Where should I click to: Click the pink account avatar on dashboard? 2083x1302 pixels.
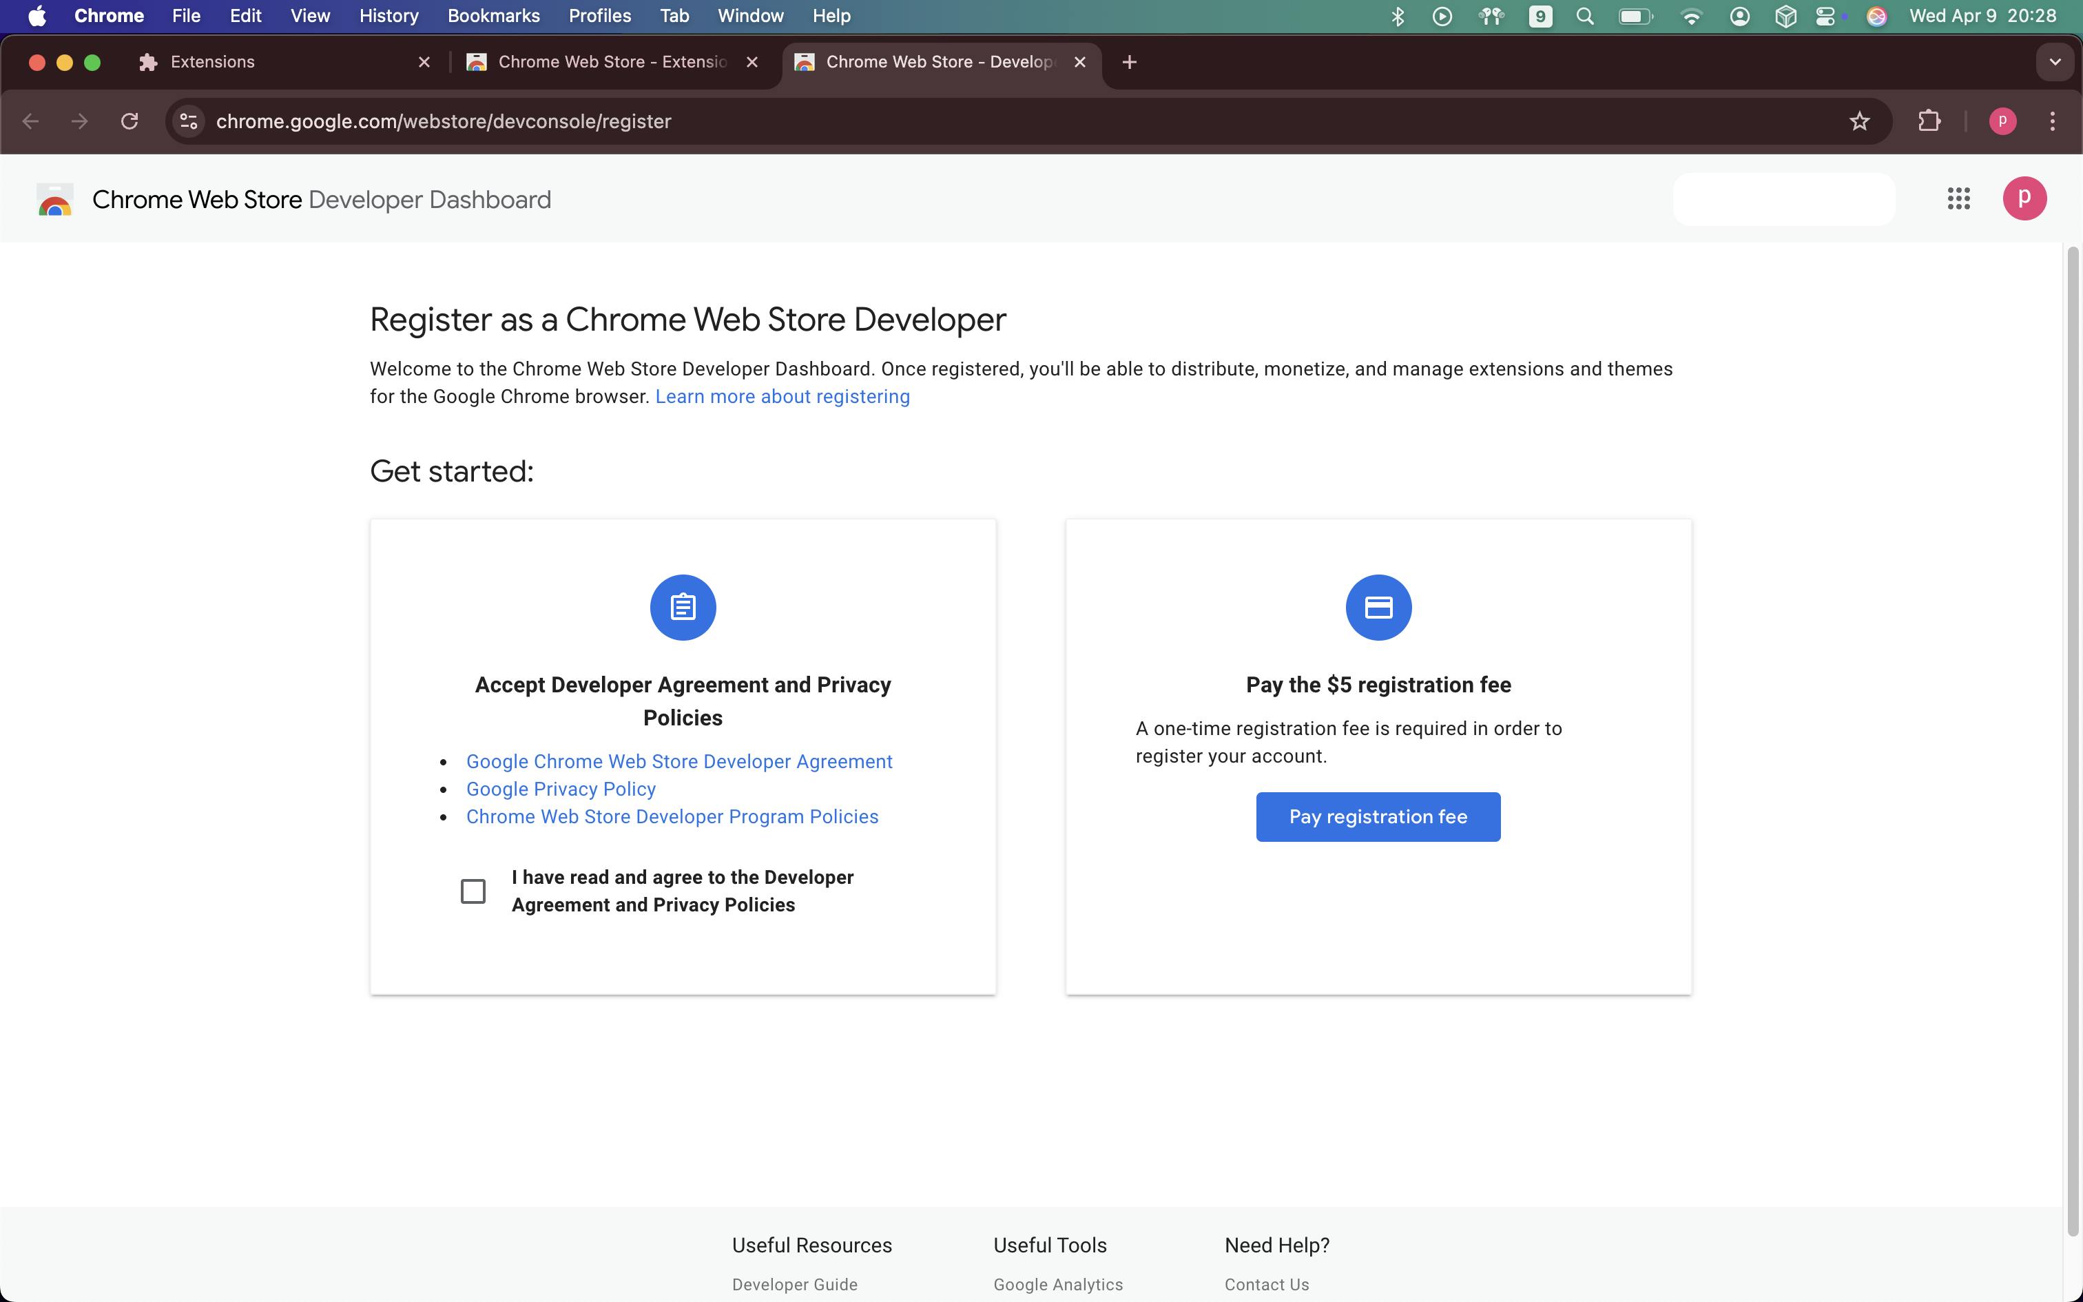(2024, 199)
